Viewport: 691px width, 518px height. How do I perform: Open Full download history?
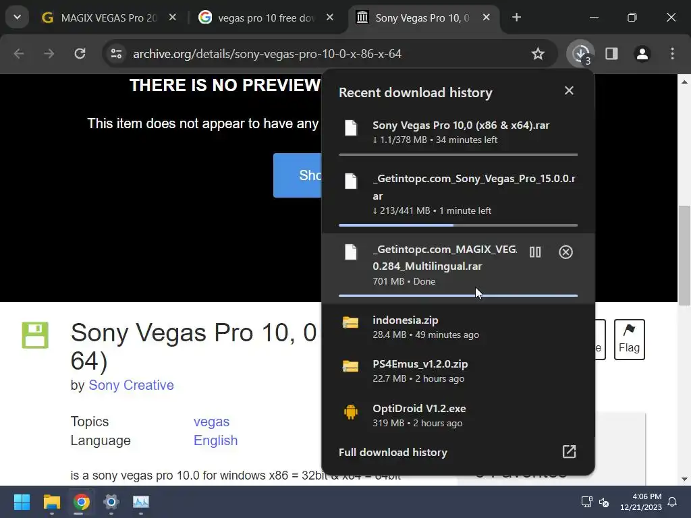458,452
